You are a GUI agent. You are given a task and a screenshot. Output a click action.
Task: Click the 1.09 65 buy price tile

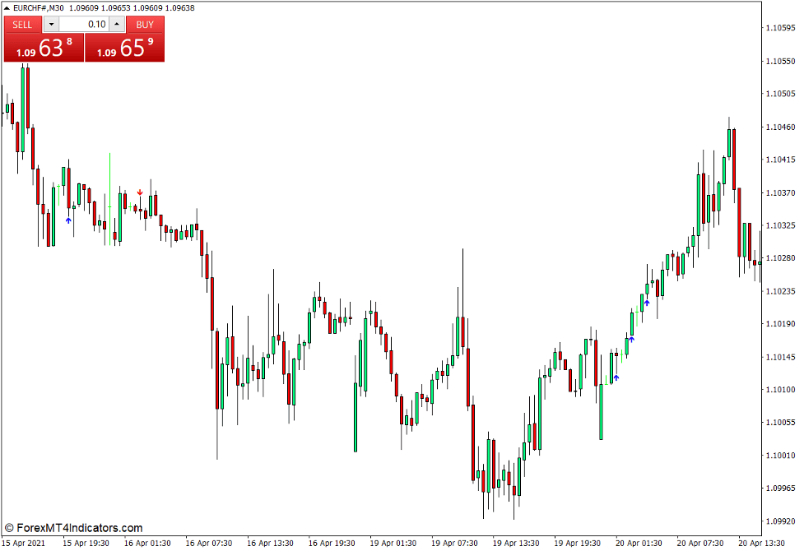click(x=125, y=48)
